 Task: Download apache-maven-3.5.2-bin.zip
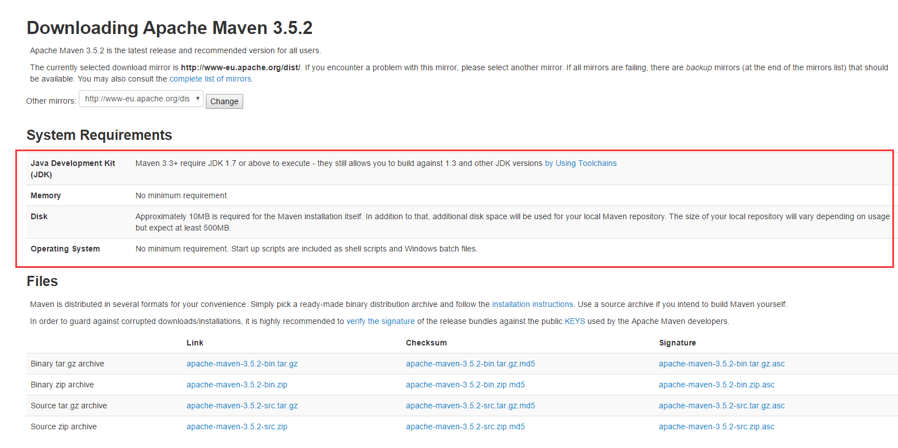237,385
